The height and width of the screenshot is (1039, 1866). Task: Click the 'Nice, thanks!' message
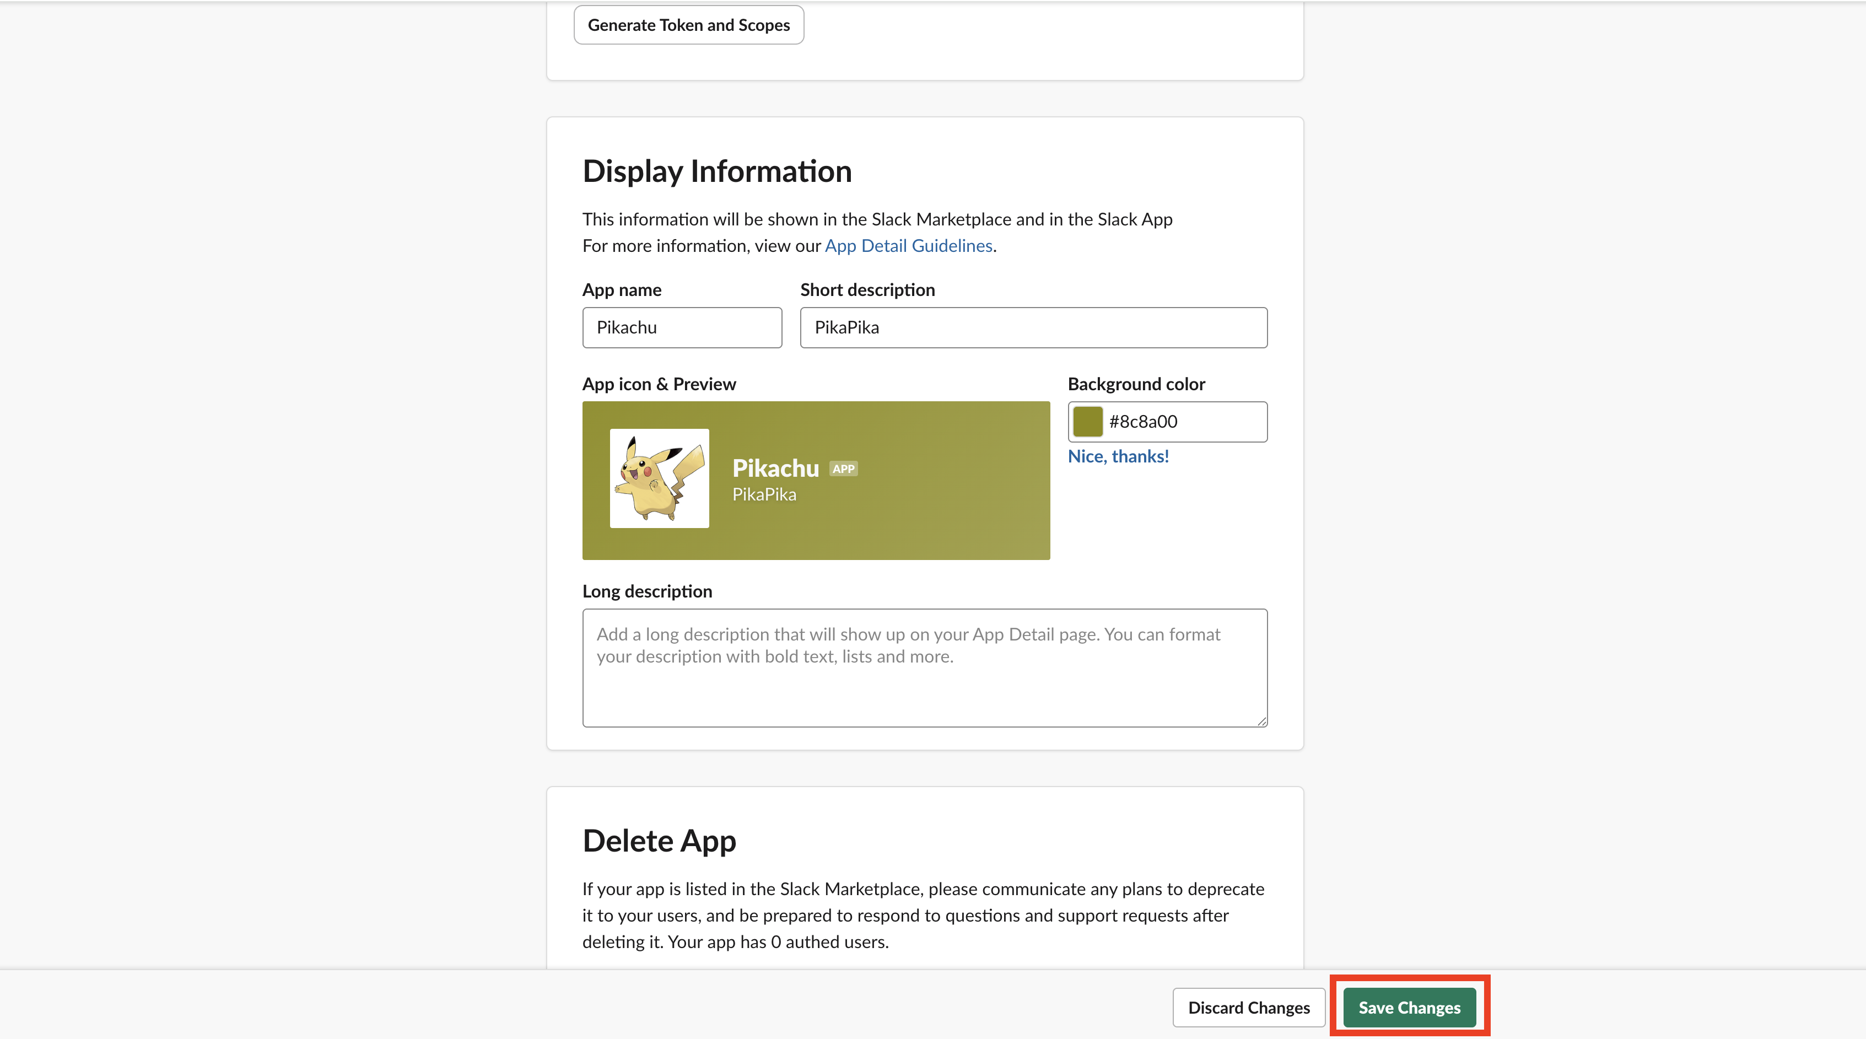click(x=1118, y=456)
